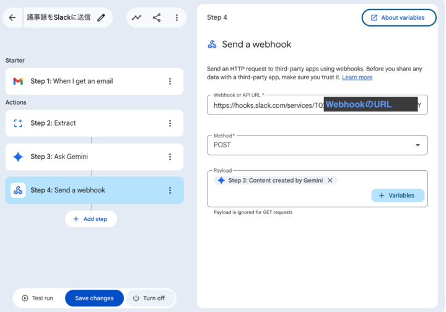Edit flow name with pencil icon
The width and height of the screenshot is (446, 312).
tap(102, 17)
